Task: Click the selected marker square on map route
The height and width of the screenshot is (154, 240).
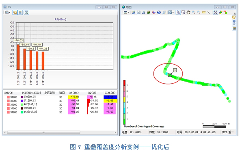Action: (x=170, y=75)
